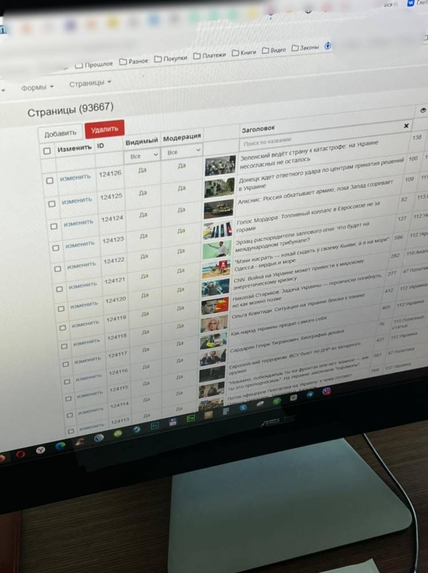This screenshot has height=573, width=428.
Task: Click the Добавить button
Action: tap(60, 133)
